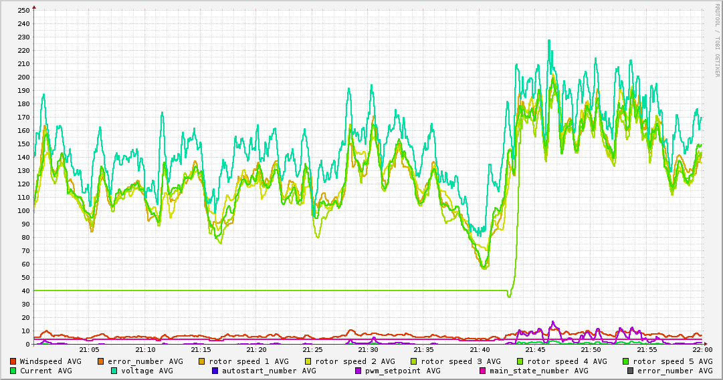Click the 21:05 time axis label
The height and width of the screenshot is (380, 723).
pyautogui.click(x=89, y=350)
